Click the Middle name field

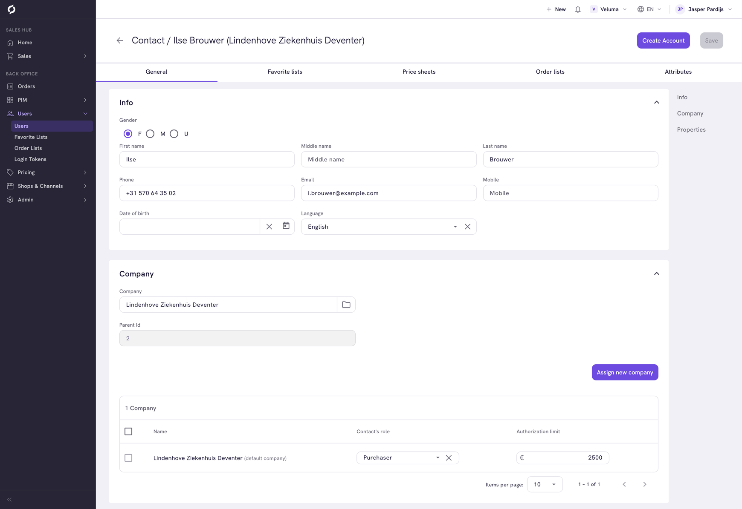388,159
